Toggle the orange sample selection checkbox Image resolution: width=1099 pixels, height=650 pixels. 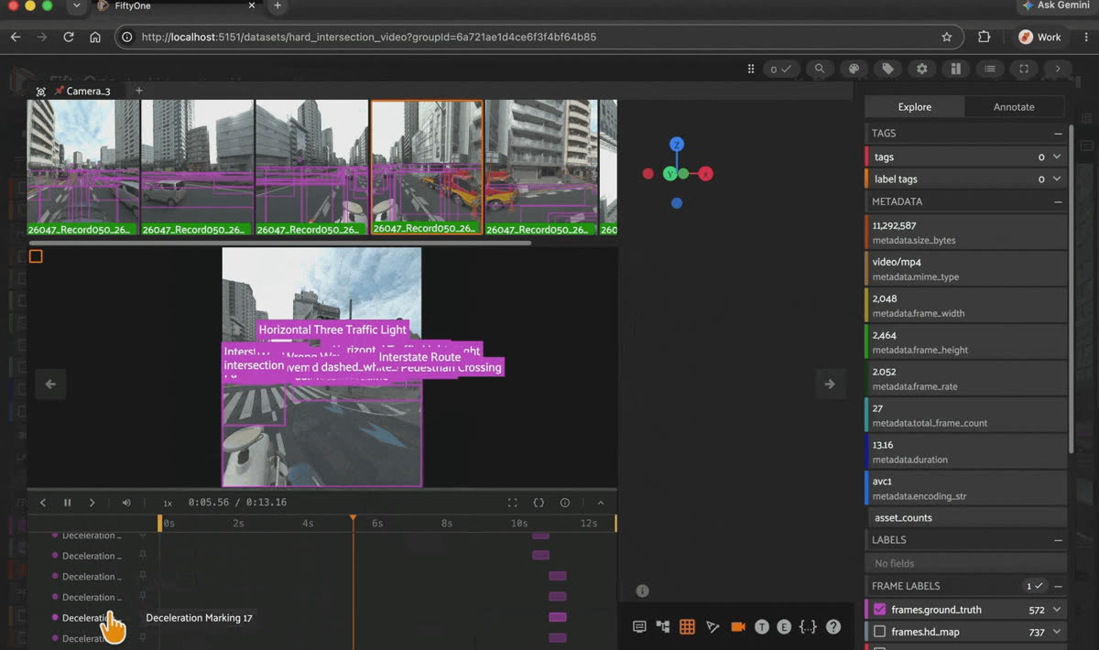tap(36, 256)
